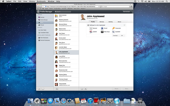Click the Edit settings button

[122, 36]
